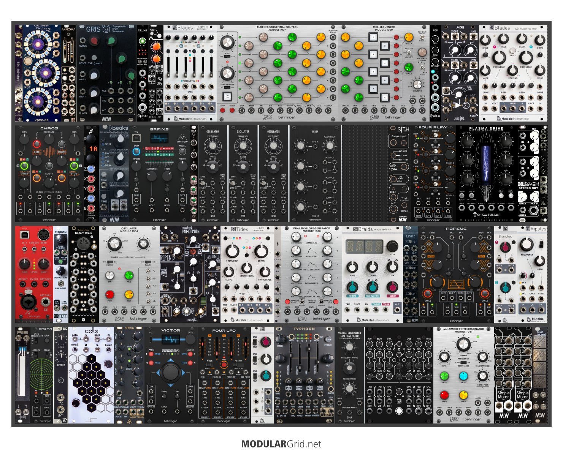The height and width of the screenshot is (452, 563).
Task: Select red PWM knob on Oscillator 1004
Action: point(109,294)
